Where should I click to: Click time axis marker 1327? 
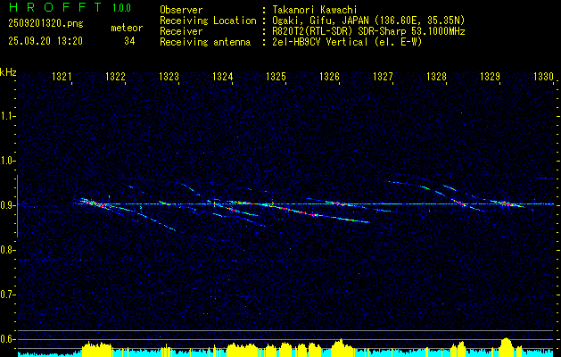[383, 76]
